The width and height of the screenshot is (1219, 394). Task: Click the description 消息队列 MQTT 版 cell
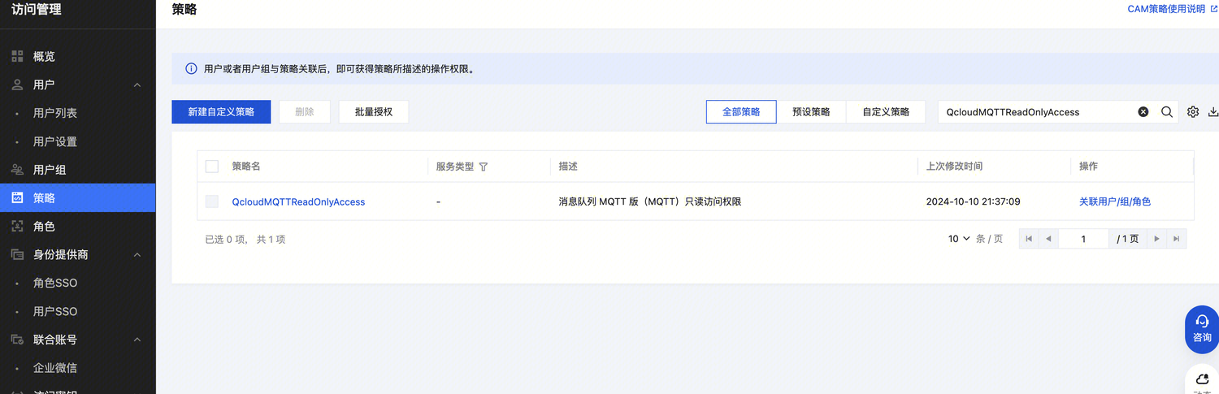(x=649, y=201)
